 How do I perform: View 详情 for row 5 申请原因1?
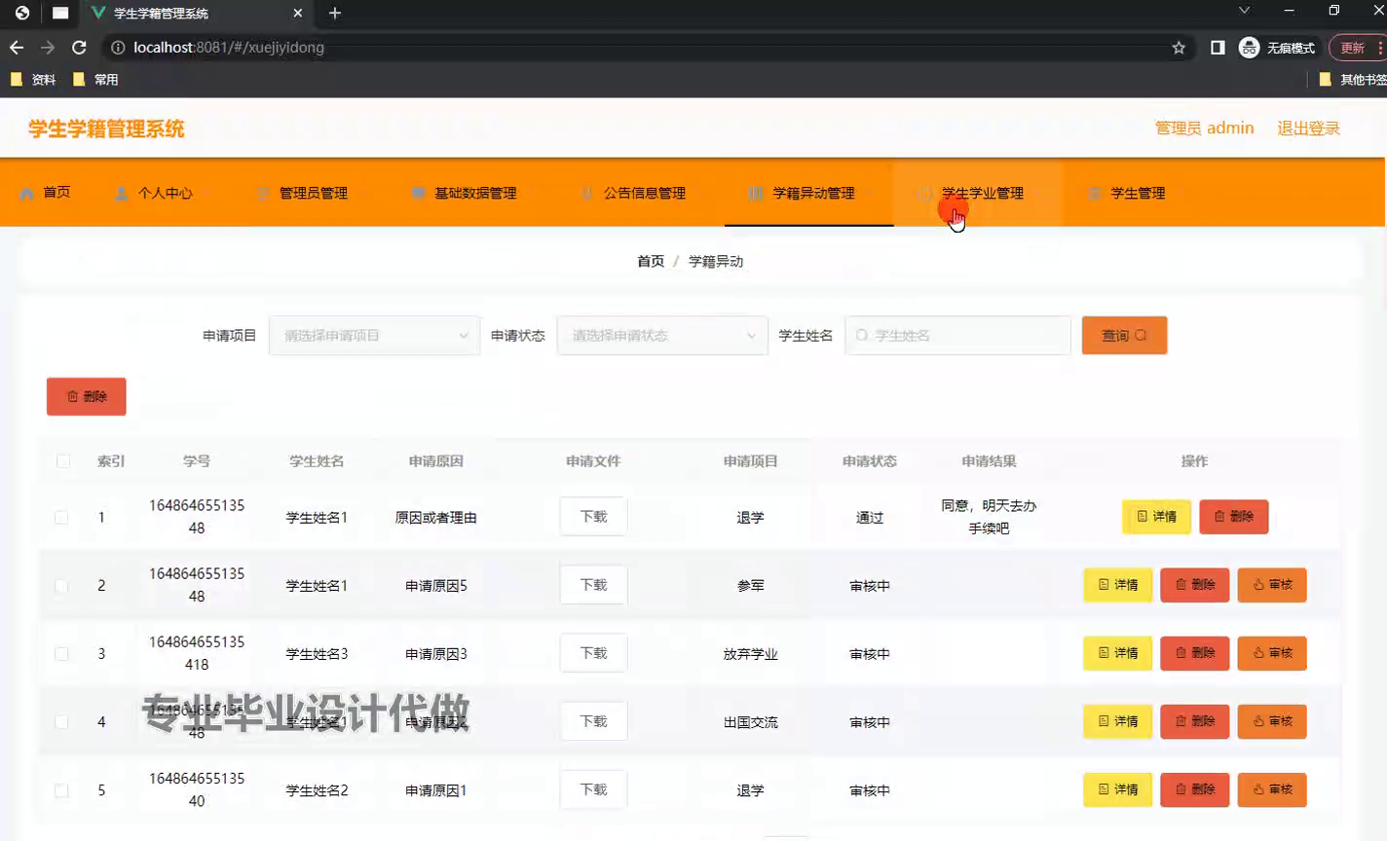point(1118,789)
